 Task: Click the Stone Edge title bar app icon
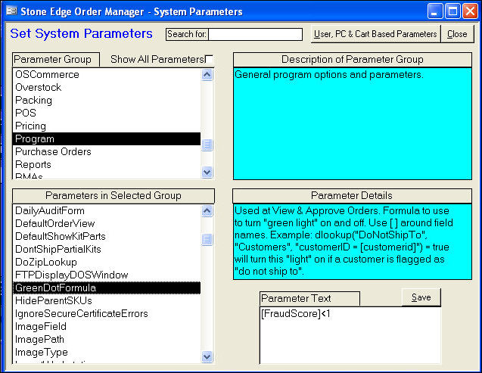11,11
